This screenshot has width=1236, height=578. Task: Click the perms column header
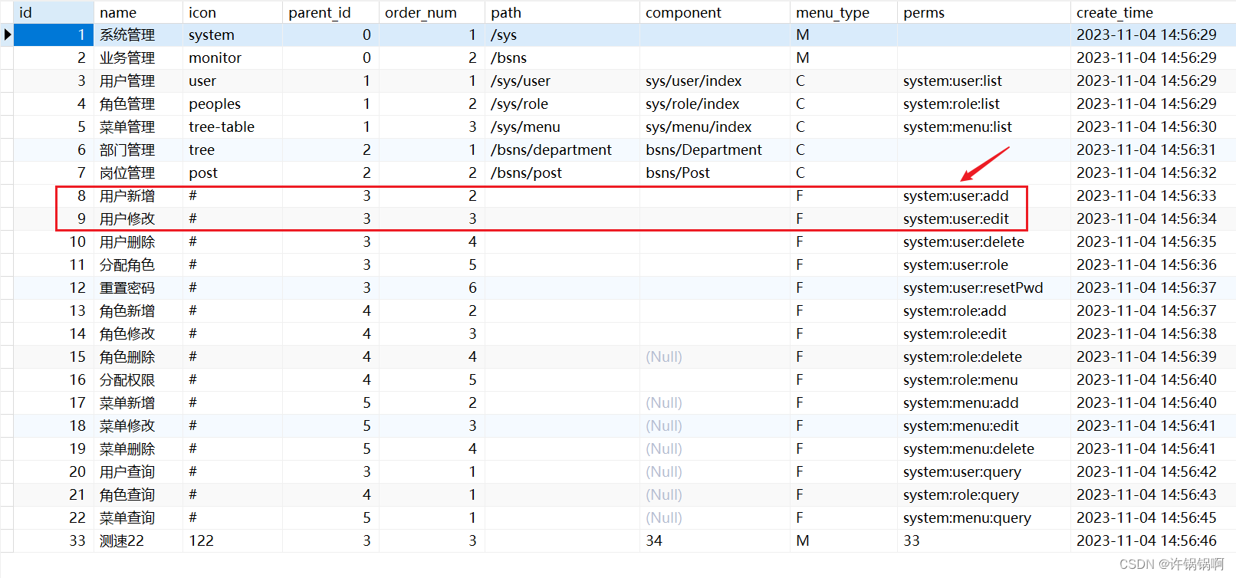[x=984, y=12]
